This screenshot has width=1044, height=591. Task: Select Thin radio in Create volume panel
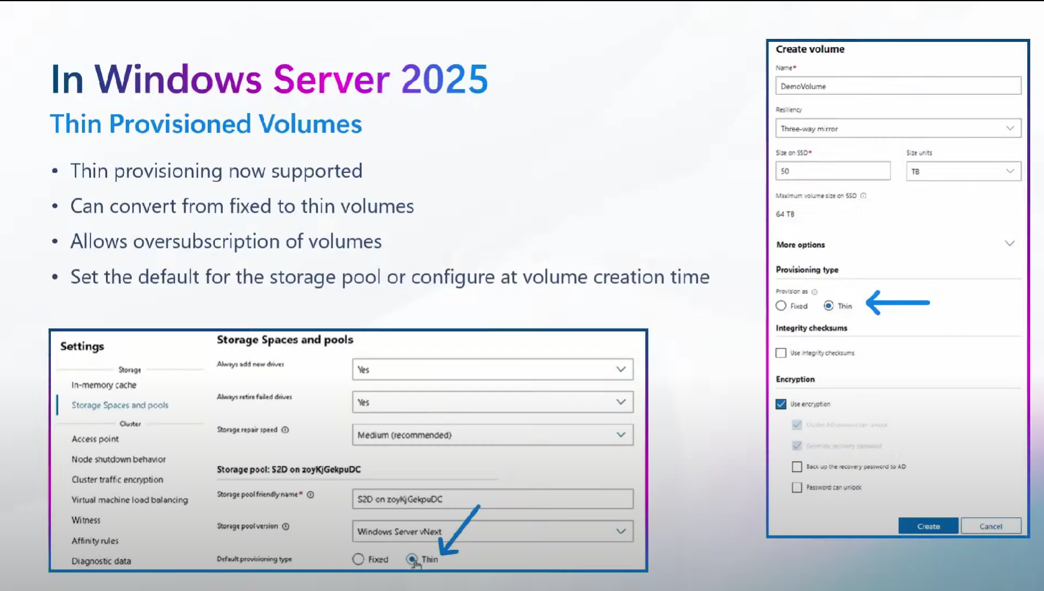click(x=828, y=306)
